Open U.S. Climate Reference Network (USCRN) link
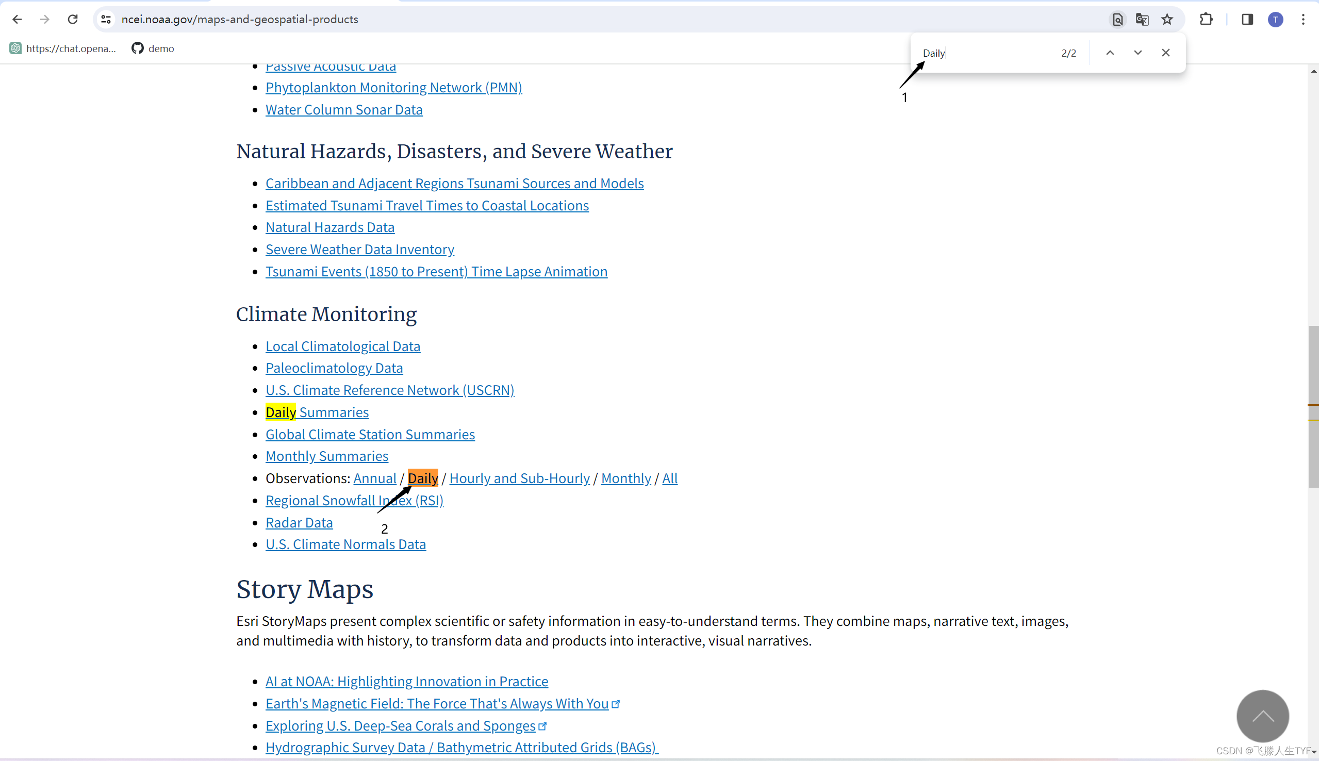Viewport: 1319px width, 761px height. [x=390, y=390]
